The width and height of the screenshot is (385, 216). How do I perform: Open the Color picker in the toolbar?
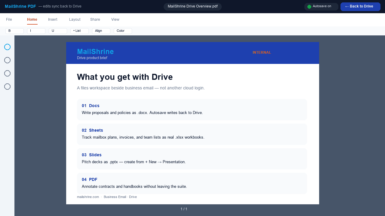point(123,31)
